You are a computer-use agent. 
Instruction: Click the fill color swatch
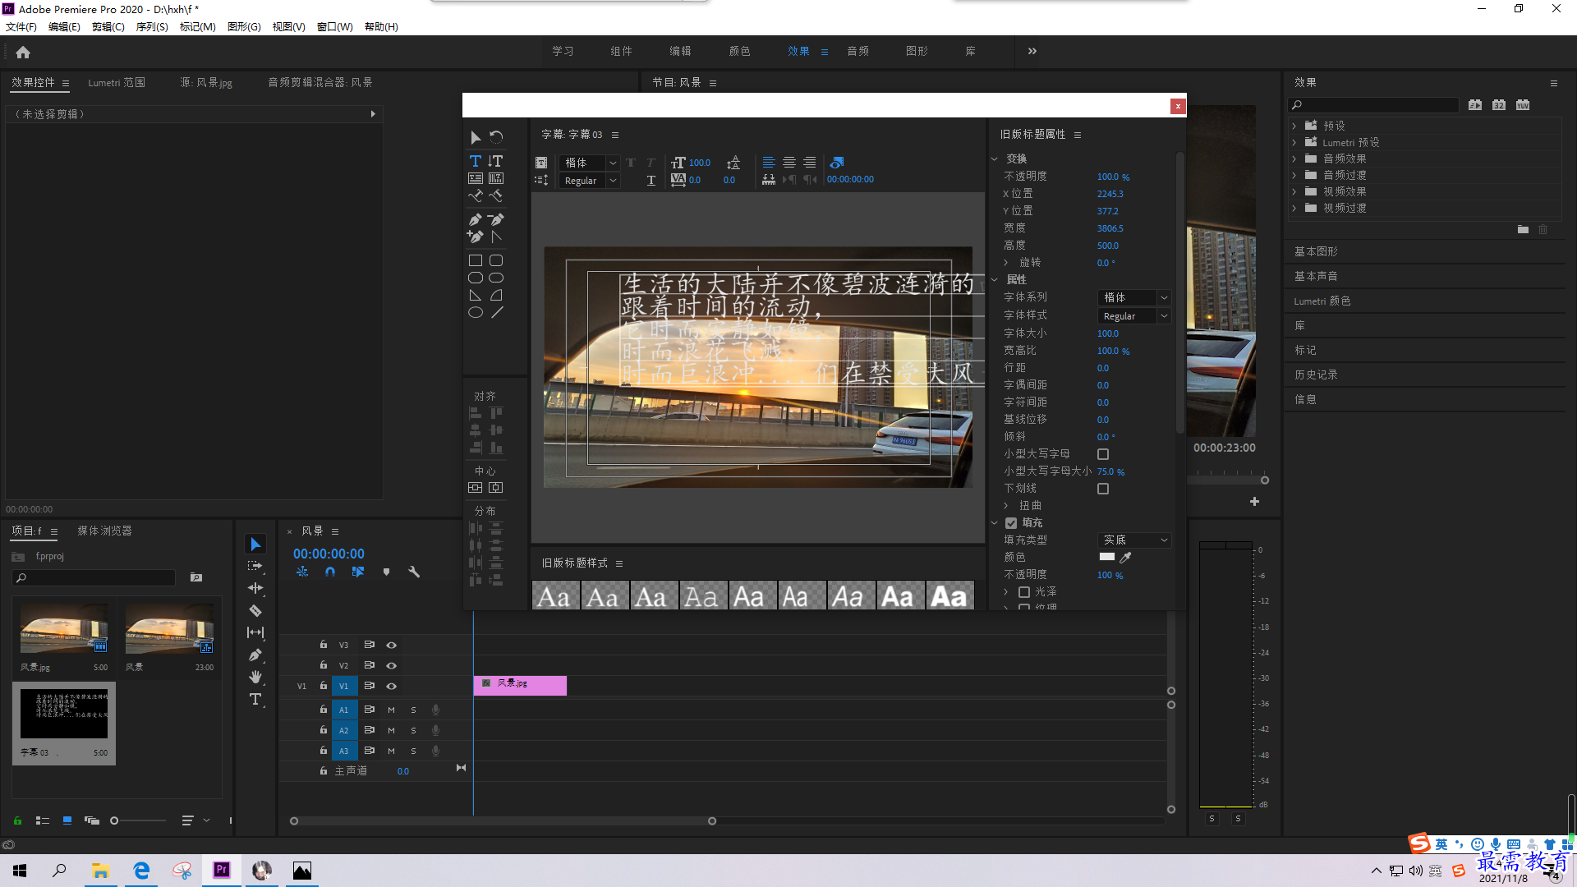[1106, 557]
